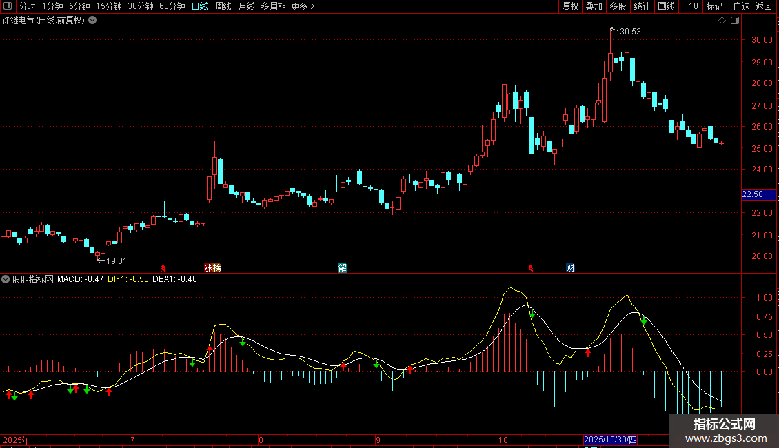Image resolution: width=779 pixels, height=448 pixels.
Task: Click the 财 financial report marker
Action: 570,268
